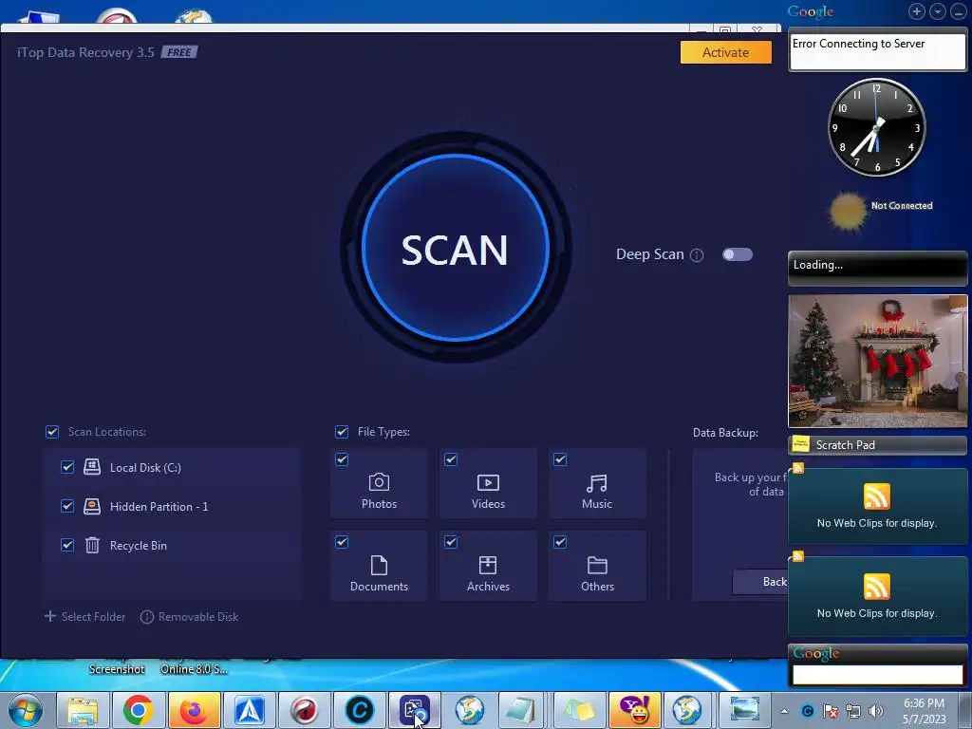
Task: Click the yellow Activate button
Action: 725,52
